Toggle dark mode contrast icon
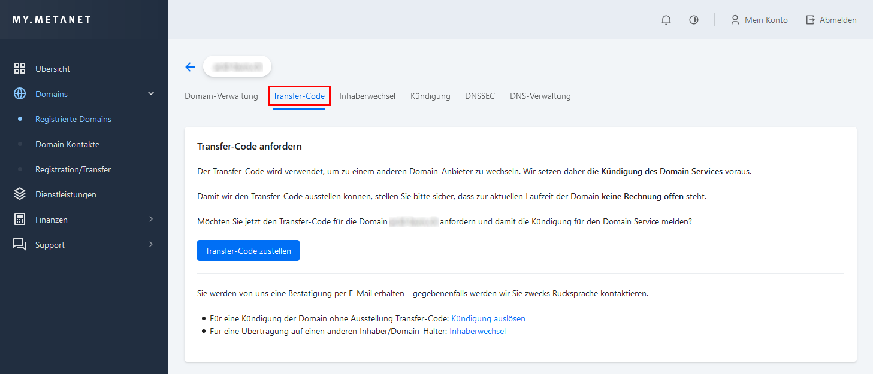The height and width of the screenshot is (374, 873). (x=694, y=20)
